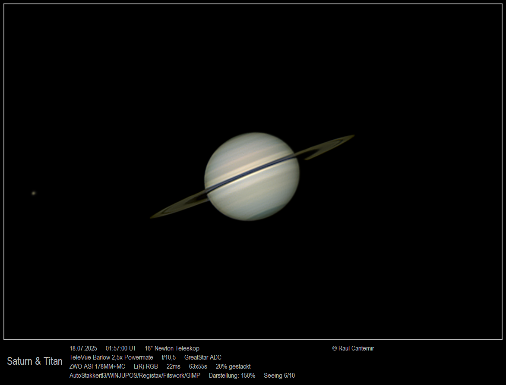Select the date text 18.07.2025
The image size is (506, 385).
(83, 348)
